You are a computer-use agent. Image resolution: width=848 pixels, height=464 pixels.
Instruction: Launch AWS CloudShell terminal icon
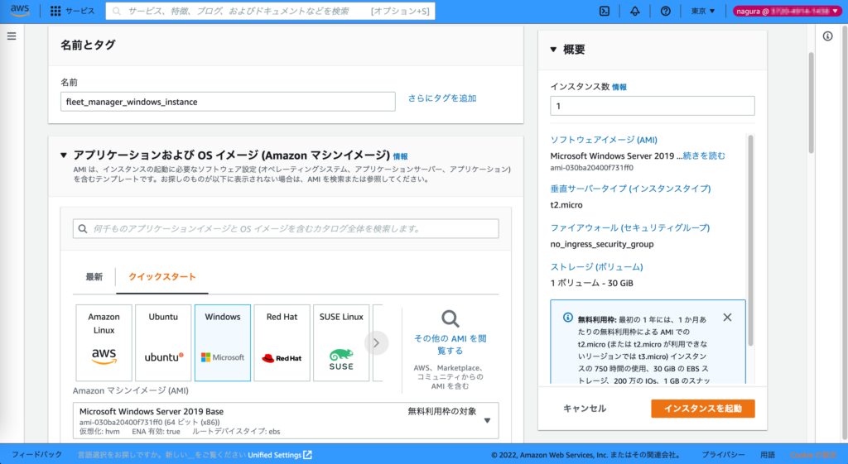(604, 11)
